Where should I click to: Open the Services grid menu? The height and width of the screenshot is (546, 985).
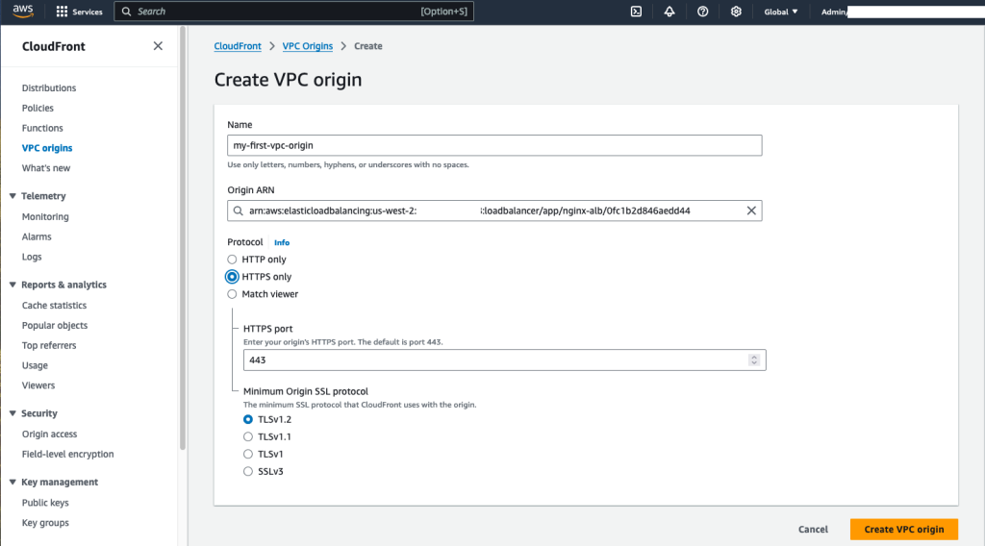coord(79,12)
